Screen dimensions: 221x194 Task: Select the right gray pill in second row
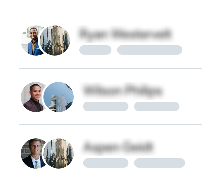pos(157,106)
